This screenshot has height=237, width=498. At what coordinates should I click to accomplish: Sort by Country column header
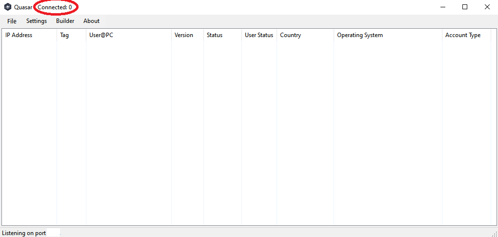[x=305, y=35]
